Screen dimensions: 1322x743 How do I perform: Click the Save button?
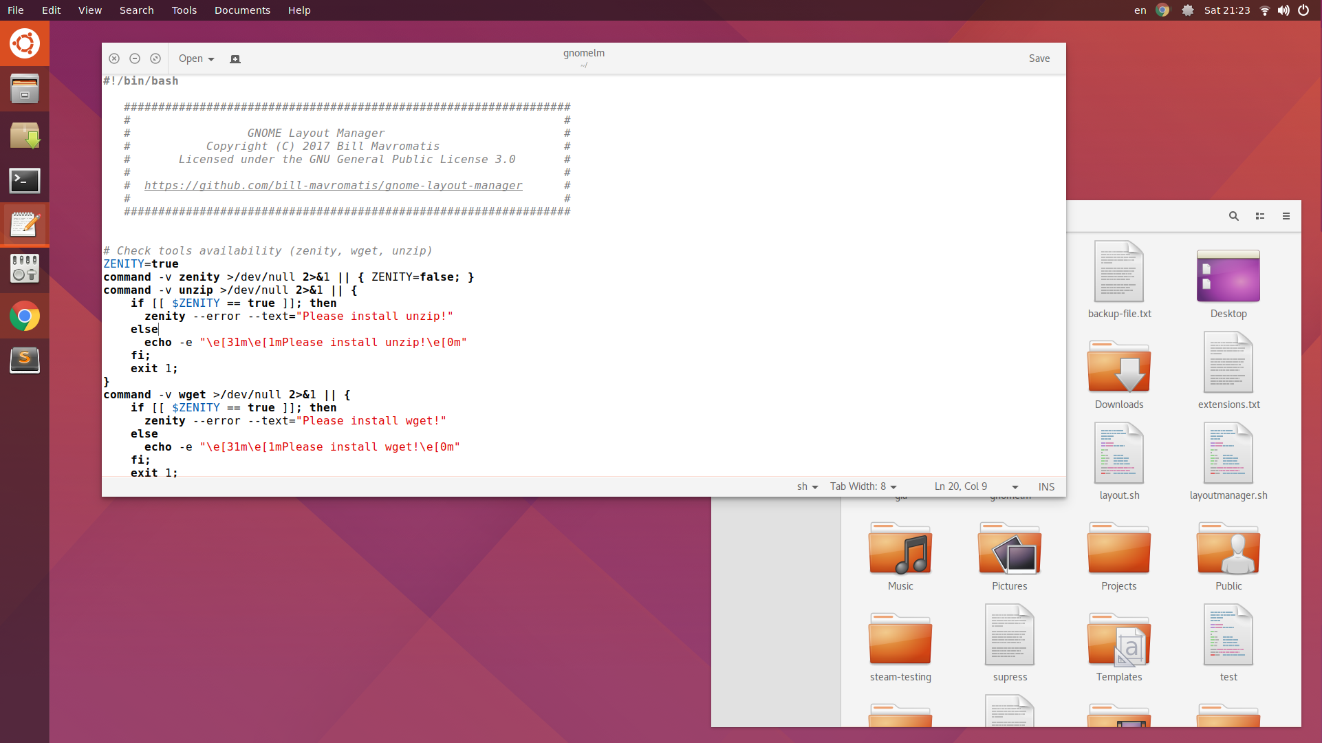coord(1039,59)
